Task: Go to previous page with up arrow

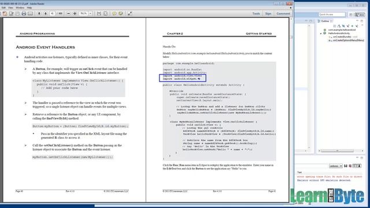Action: (x=39, y=14)
